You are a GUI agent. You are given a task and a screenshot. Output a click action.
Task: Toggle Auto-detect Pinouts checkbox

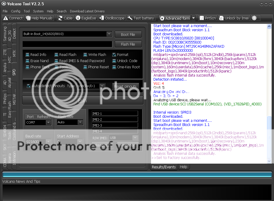(x=29, y=86)
